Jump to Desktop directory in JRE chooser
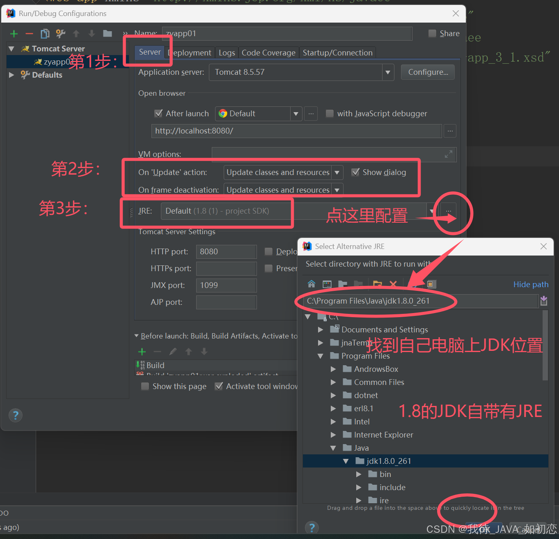 coord(327,284)
